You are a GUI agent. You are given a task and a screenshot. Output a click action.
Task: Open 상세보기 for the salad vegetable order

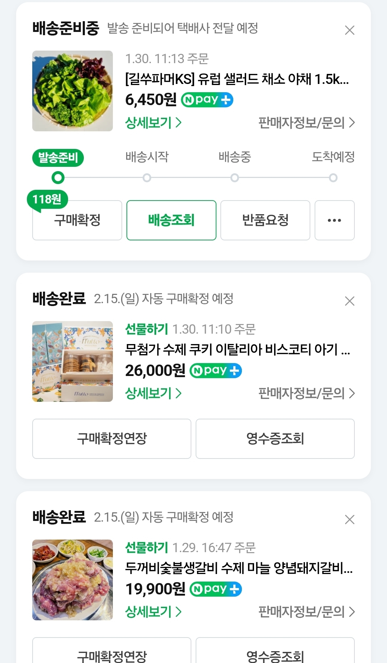[153, 123]
